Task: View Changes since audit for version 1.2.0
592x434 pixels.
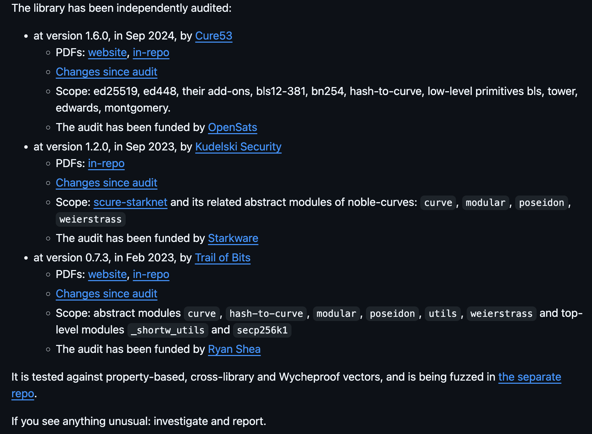Action: click(107, 183)
